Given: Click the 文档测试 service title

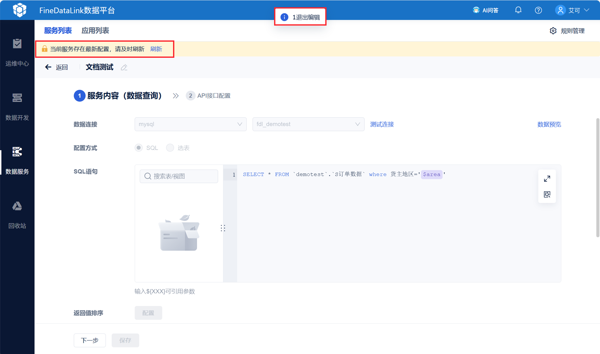Looking at the screenshot, I should 99,67.
